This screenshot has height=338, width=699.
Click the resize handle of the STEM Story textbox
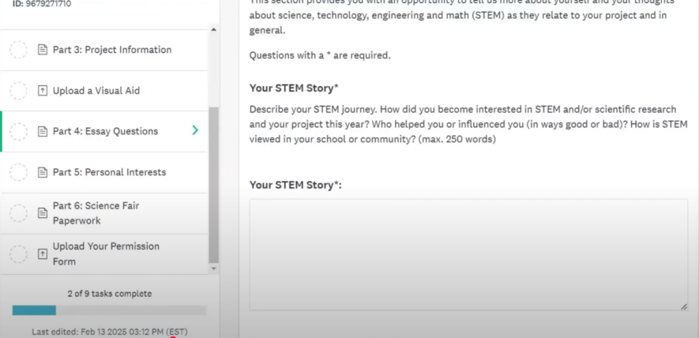pyautogui.click(x=683, y=306)
